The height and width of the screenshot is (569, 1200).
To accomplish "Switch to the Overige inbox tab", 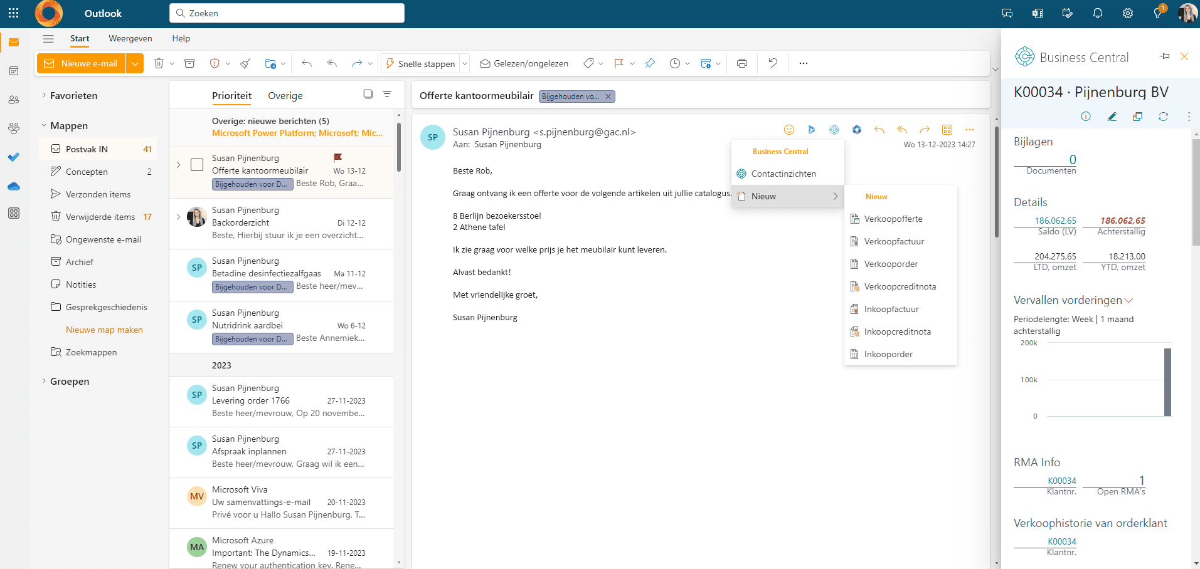I will pos(285,96).
